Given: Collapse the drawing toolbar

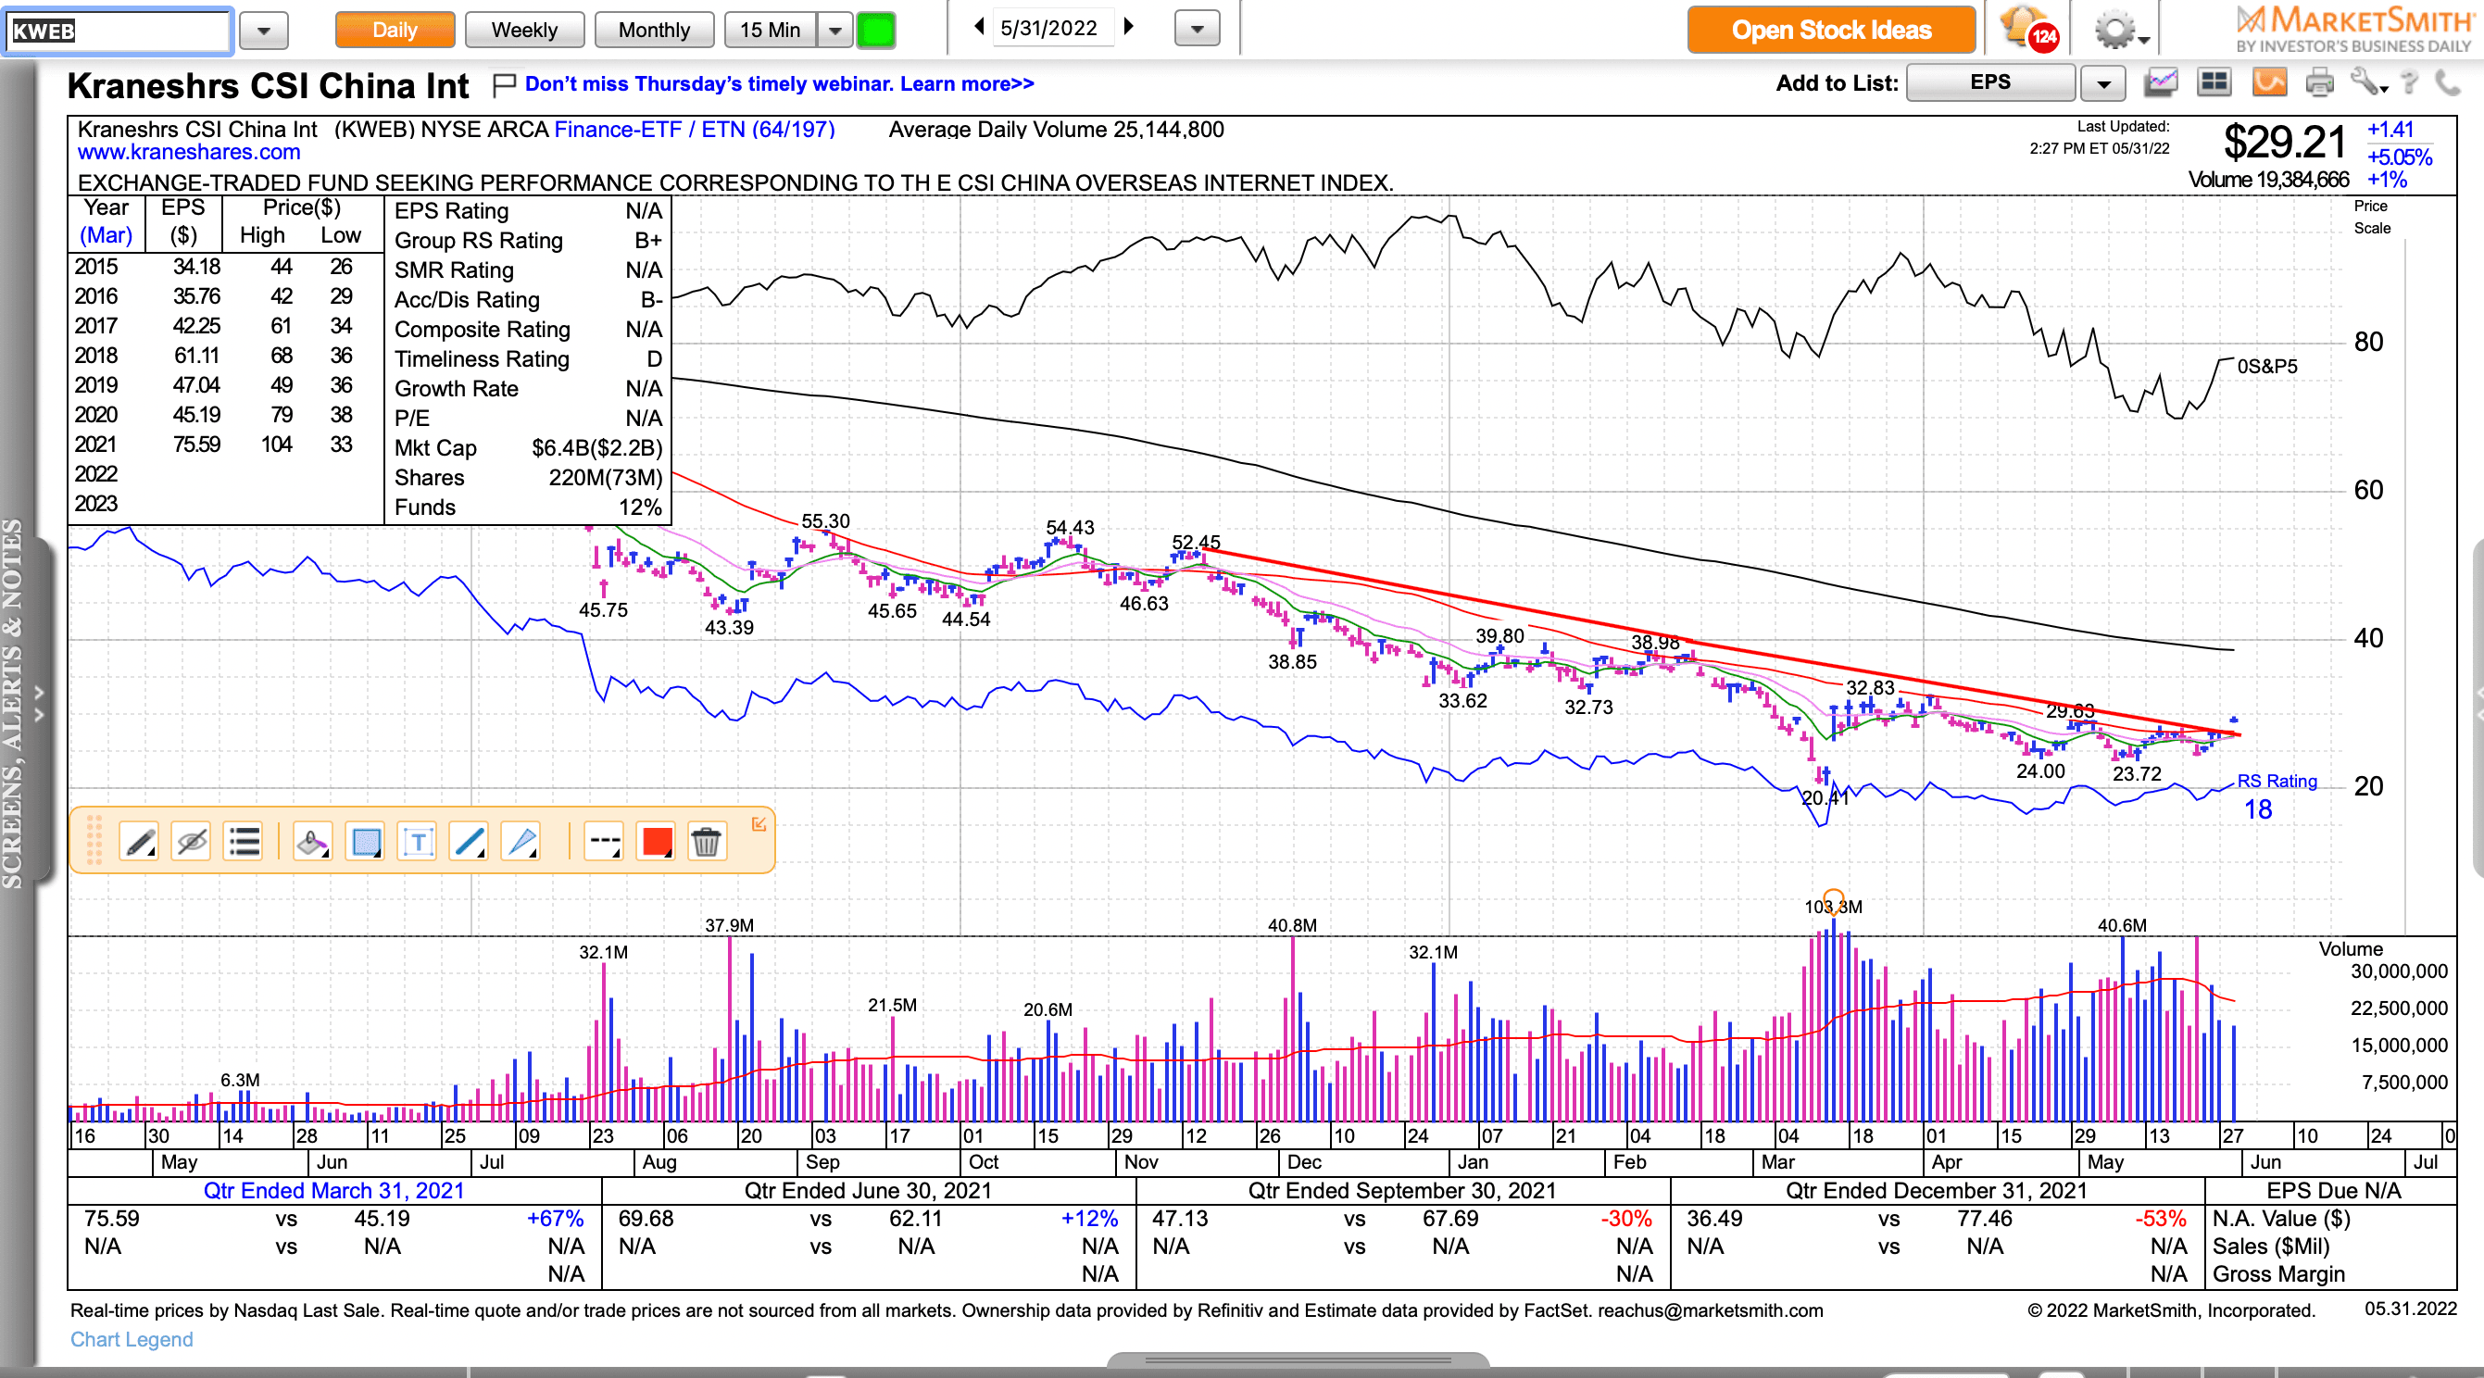Looking at the screenshot, I should [x=759, y=823].
